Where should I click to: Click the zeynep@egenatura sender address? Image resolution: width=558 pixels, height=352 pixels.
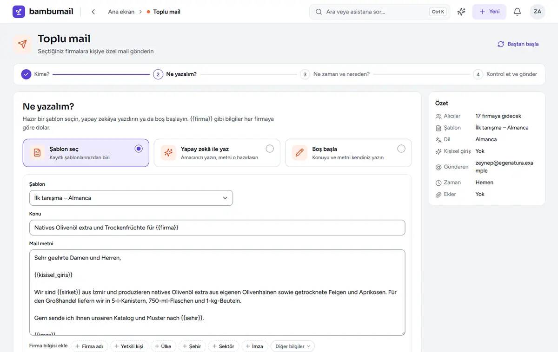[504, 167]
